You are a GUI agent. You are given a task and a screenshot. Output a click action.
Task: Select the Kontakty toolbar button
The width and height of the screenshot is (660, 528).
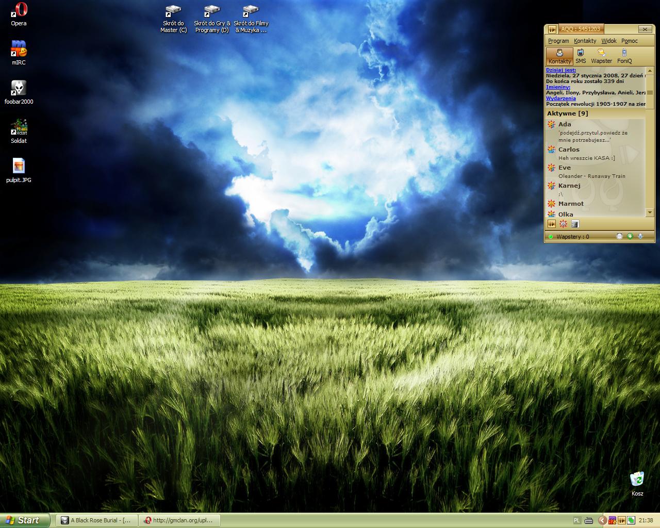point(559,56)
